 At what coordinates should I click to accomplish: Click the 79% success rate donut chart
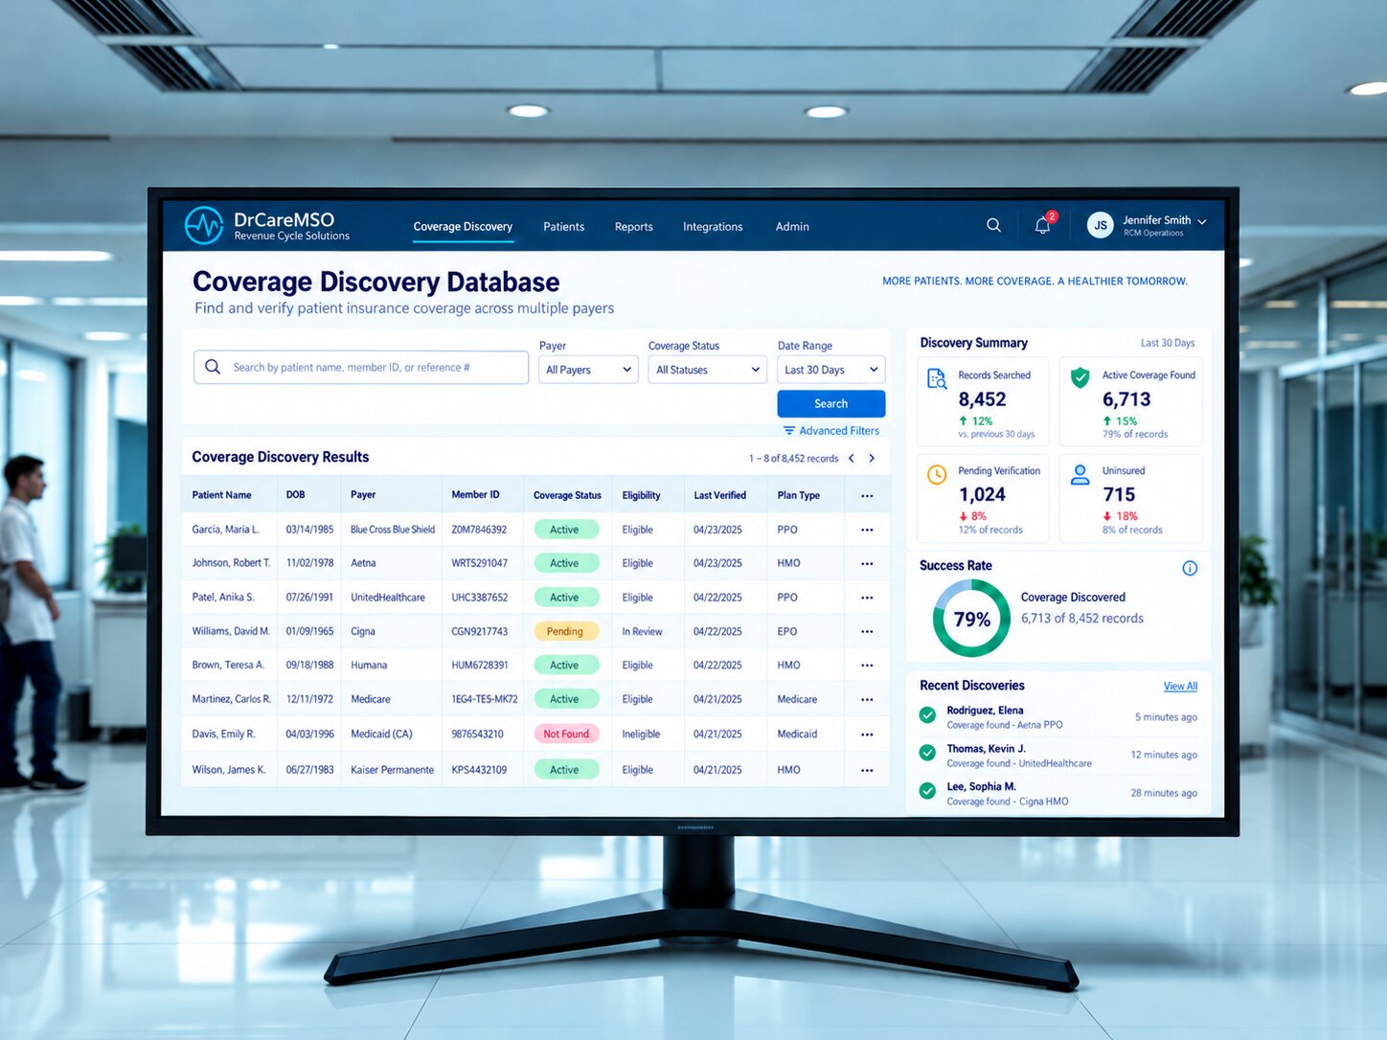[x=971, y=619]
